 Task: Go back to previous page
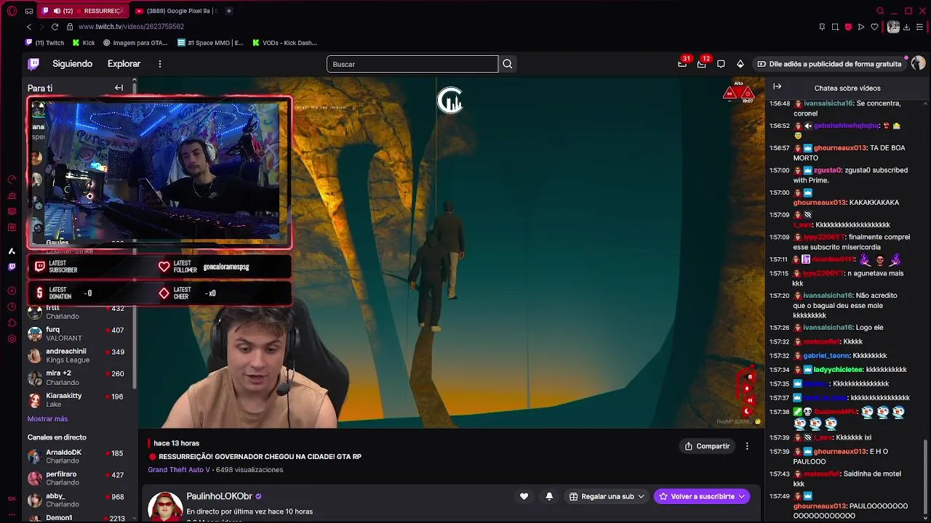[29, 27]
